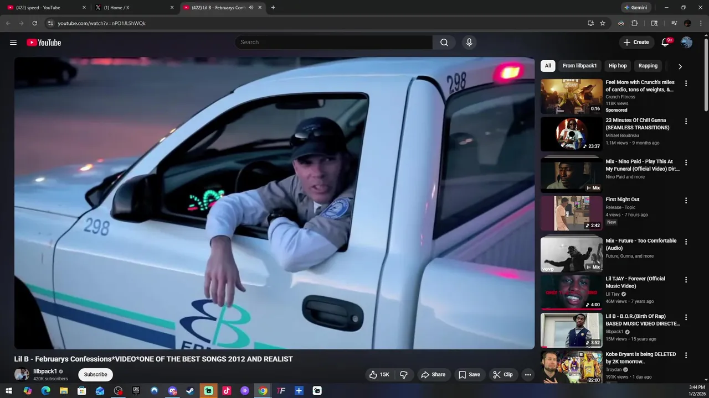
Task: Open Chrome media controls icon
Action: (674, 23)
